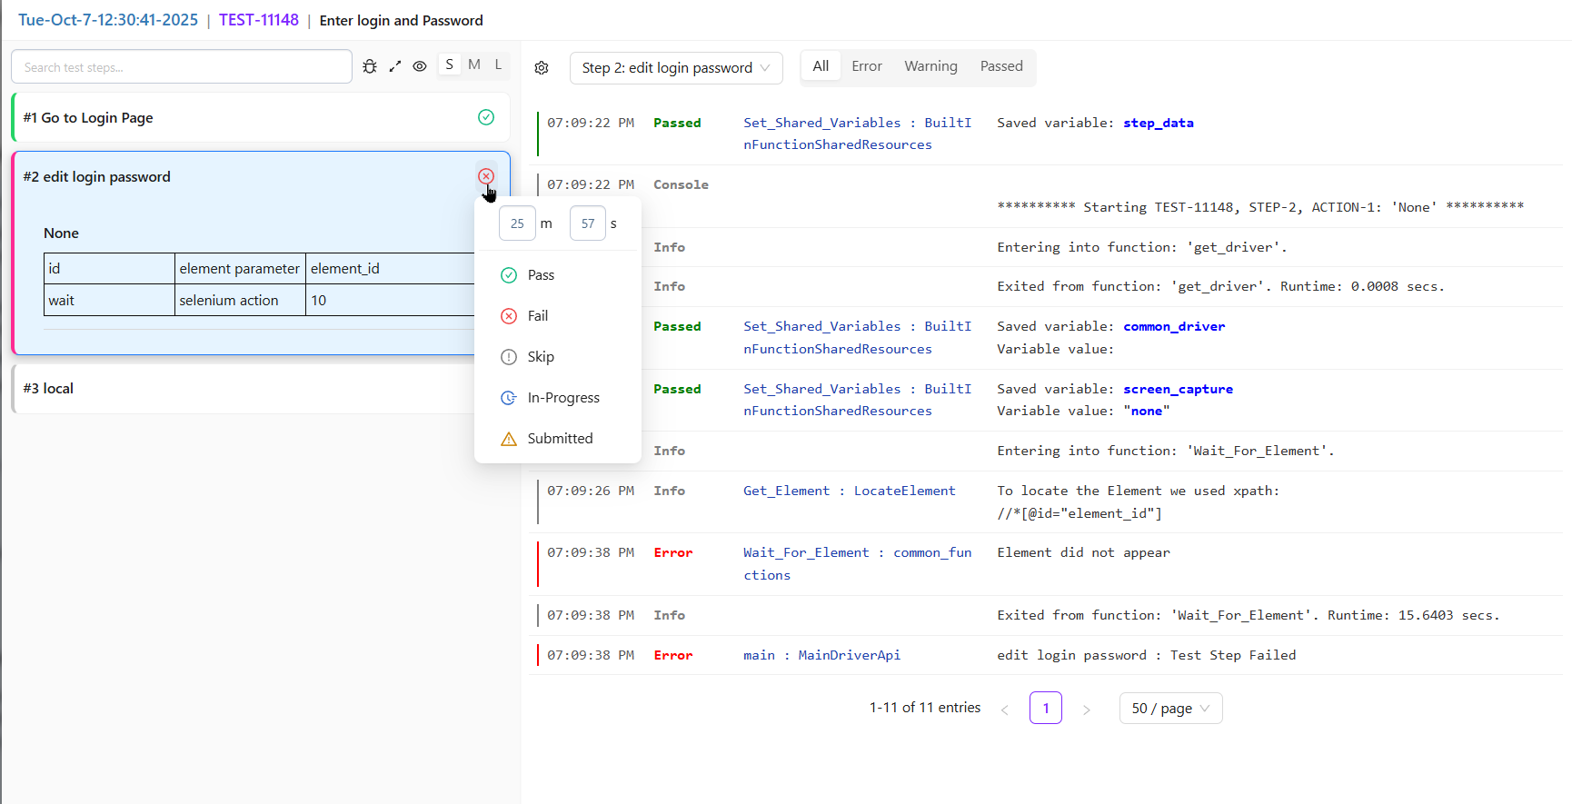Click the red failed status icon on step 2
1572x804 pixels.
pyautogui.click(x=486, y=176)
